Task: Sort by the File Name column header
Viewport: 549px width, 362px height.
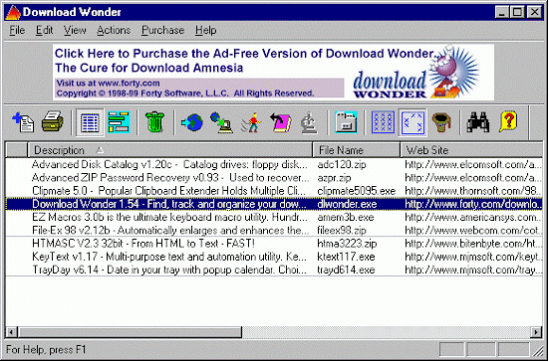Action: coord(357,150)
